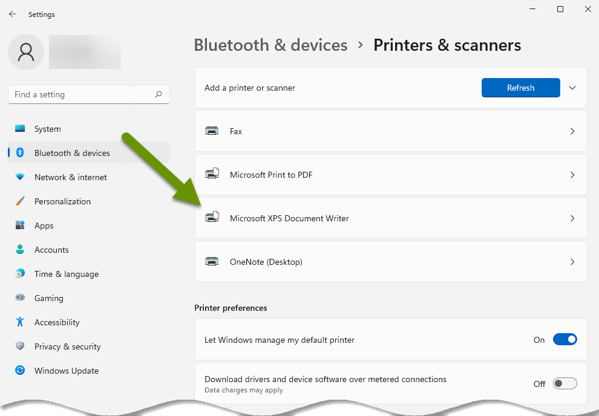Open Microsoft Print to PDF chevron arrow
599x416 pixels.
click(x=572, y=175)
